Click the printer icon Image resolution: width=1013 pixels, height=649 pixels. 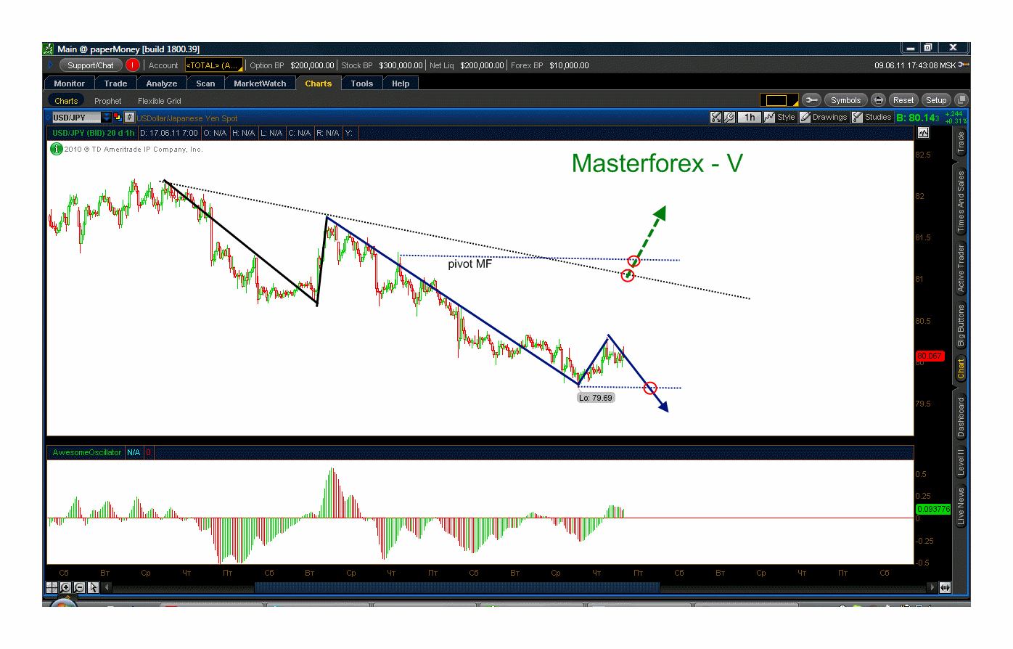tap(878, 100)
